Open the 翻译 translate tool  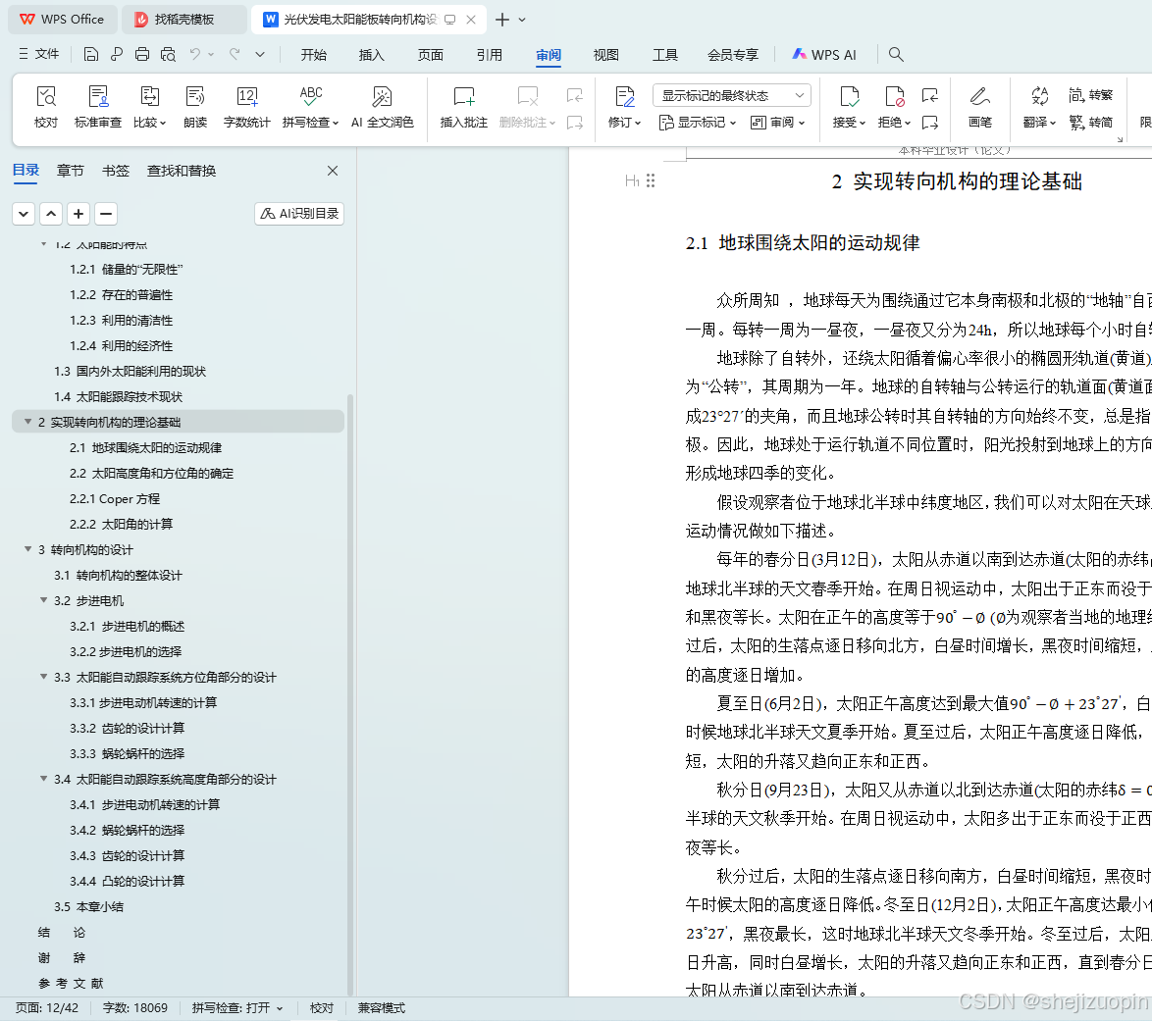[1039, 107]
